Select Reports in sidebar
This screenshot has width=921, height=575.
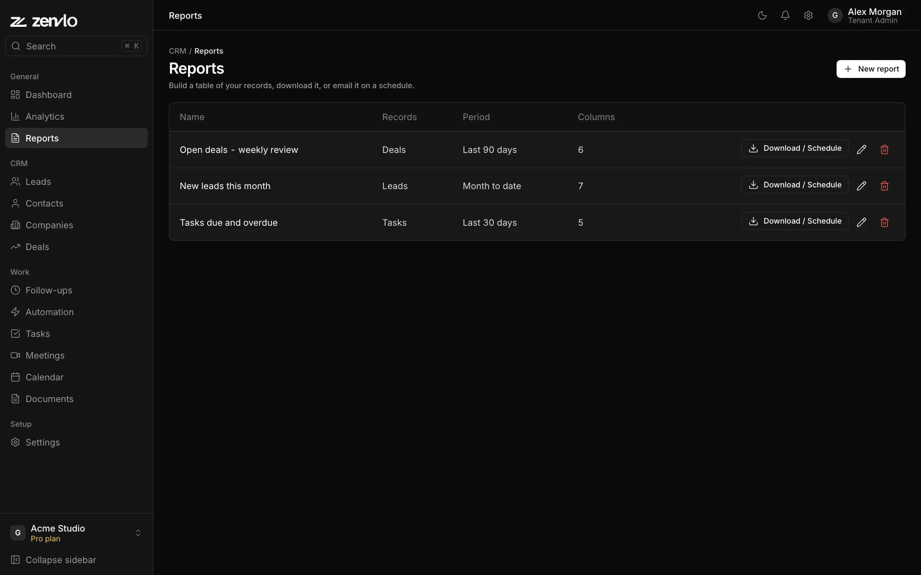(x=76, y=138)
